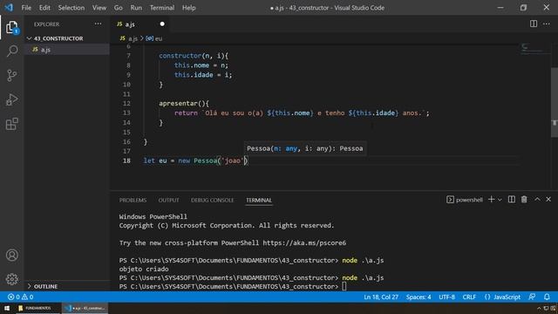Click line number 18 in gutter
This screenshot has height=314, width=558.
tap(126, 160)
